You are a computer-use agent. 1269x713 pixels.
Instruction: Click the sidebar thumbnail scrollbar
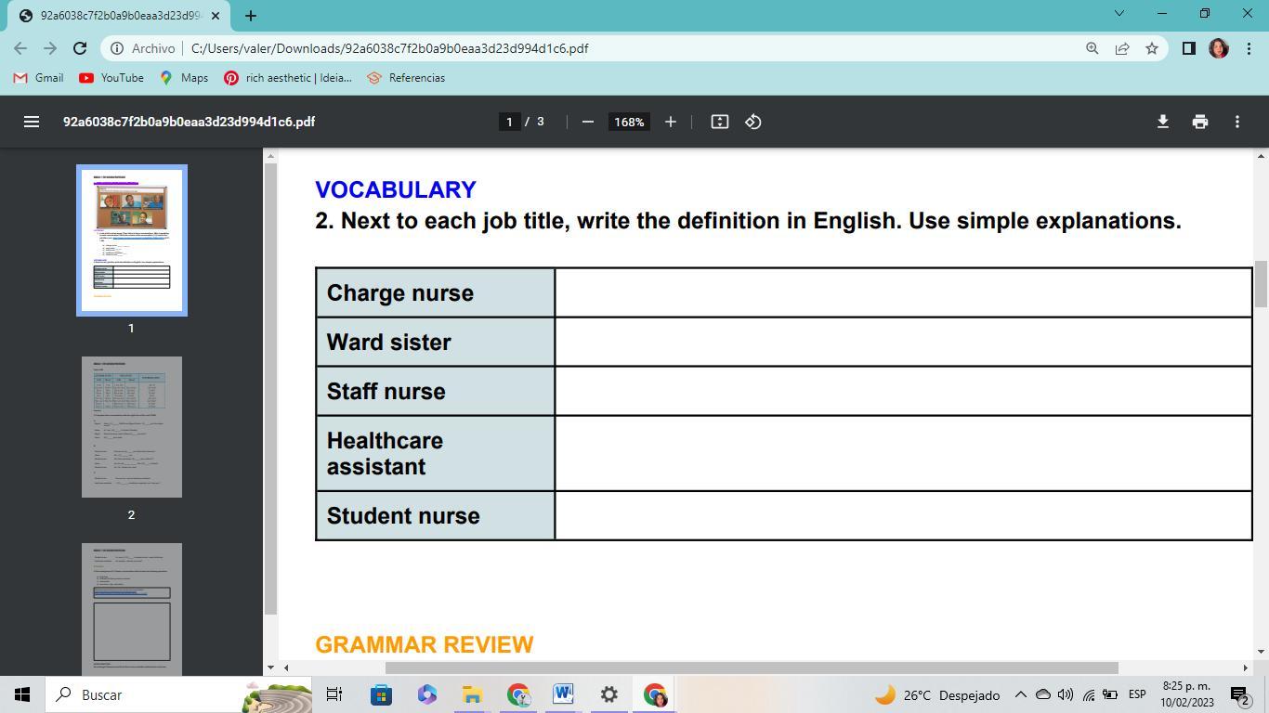click(270, 388)
